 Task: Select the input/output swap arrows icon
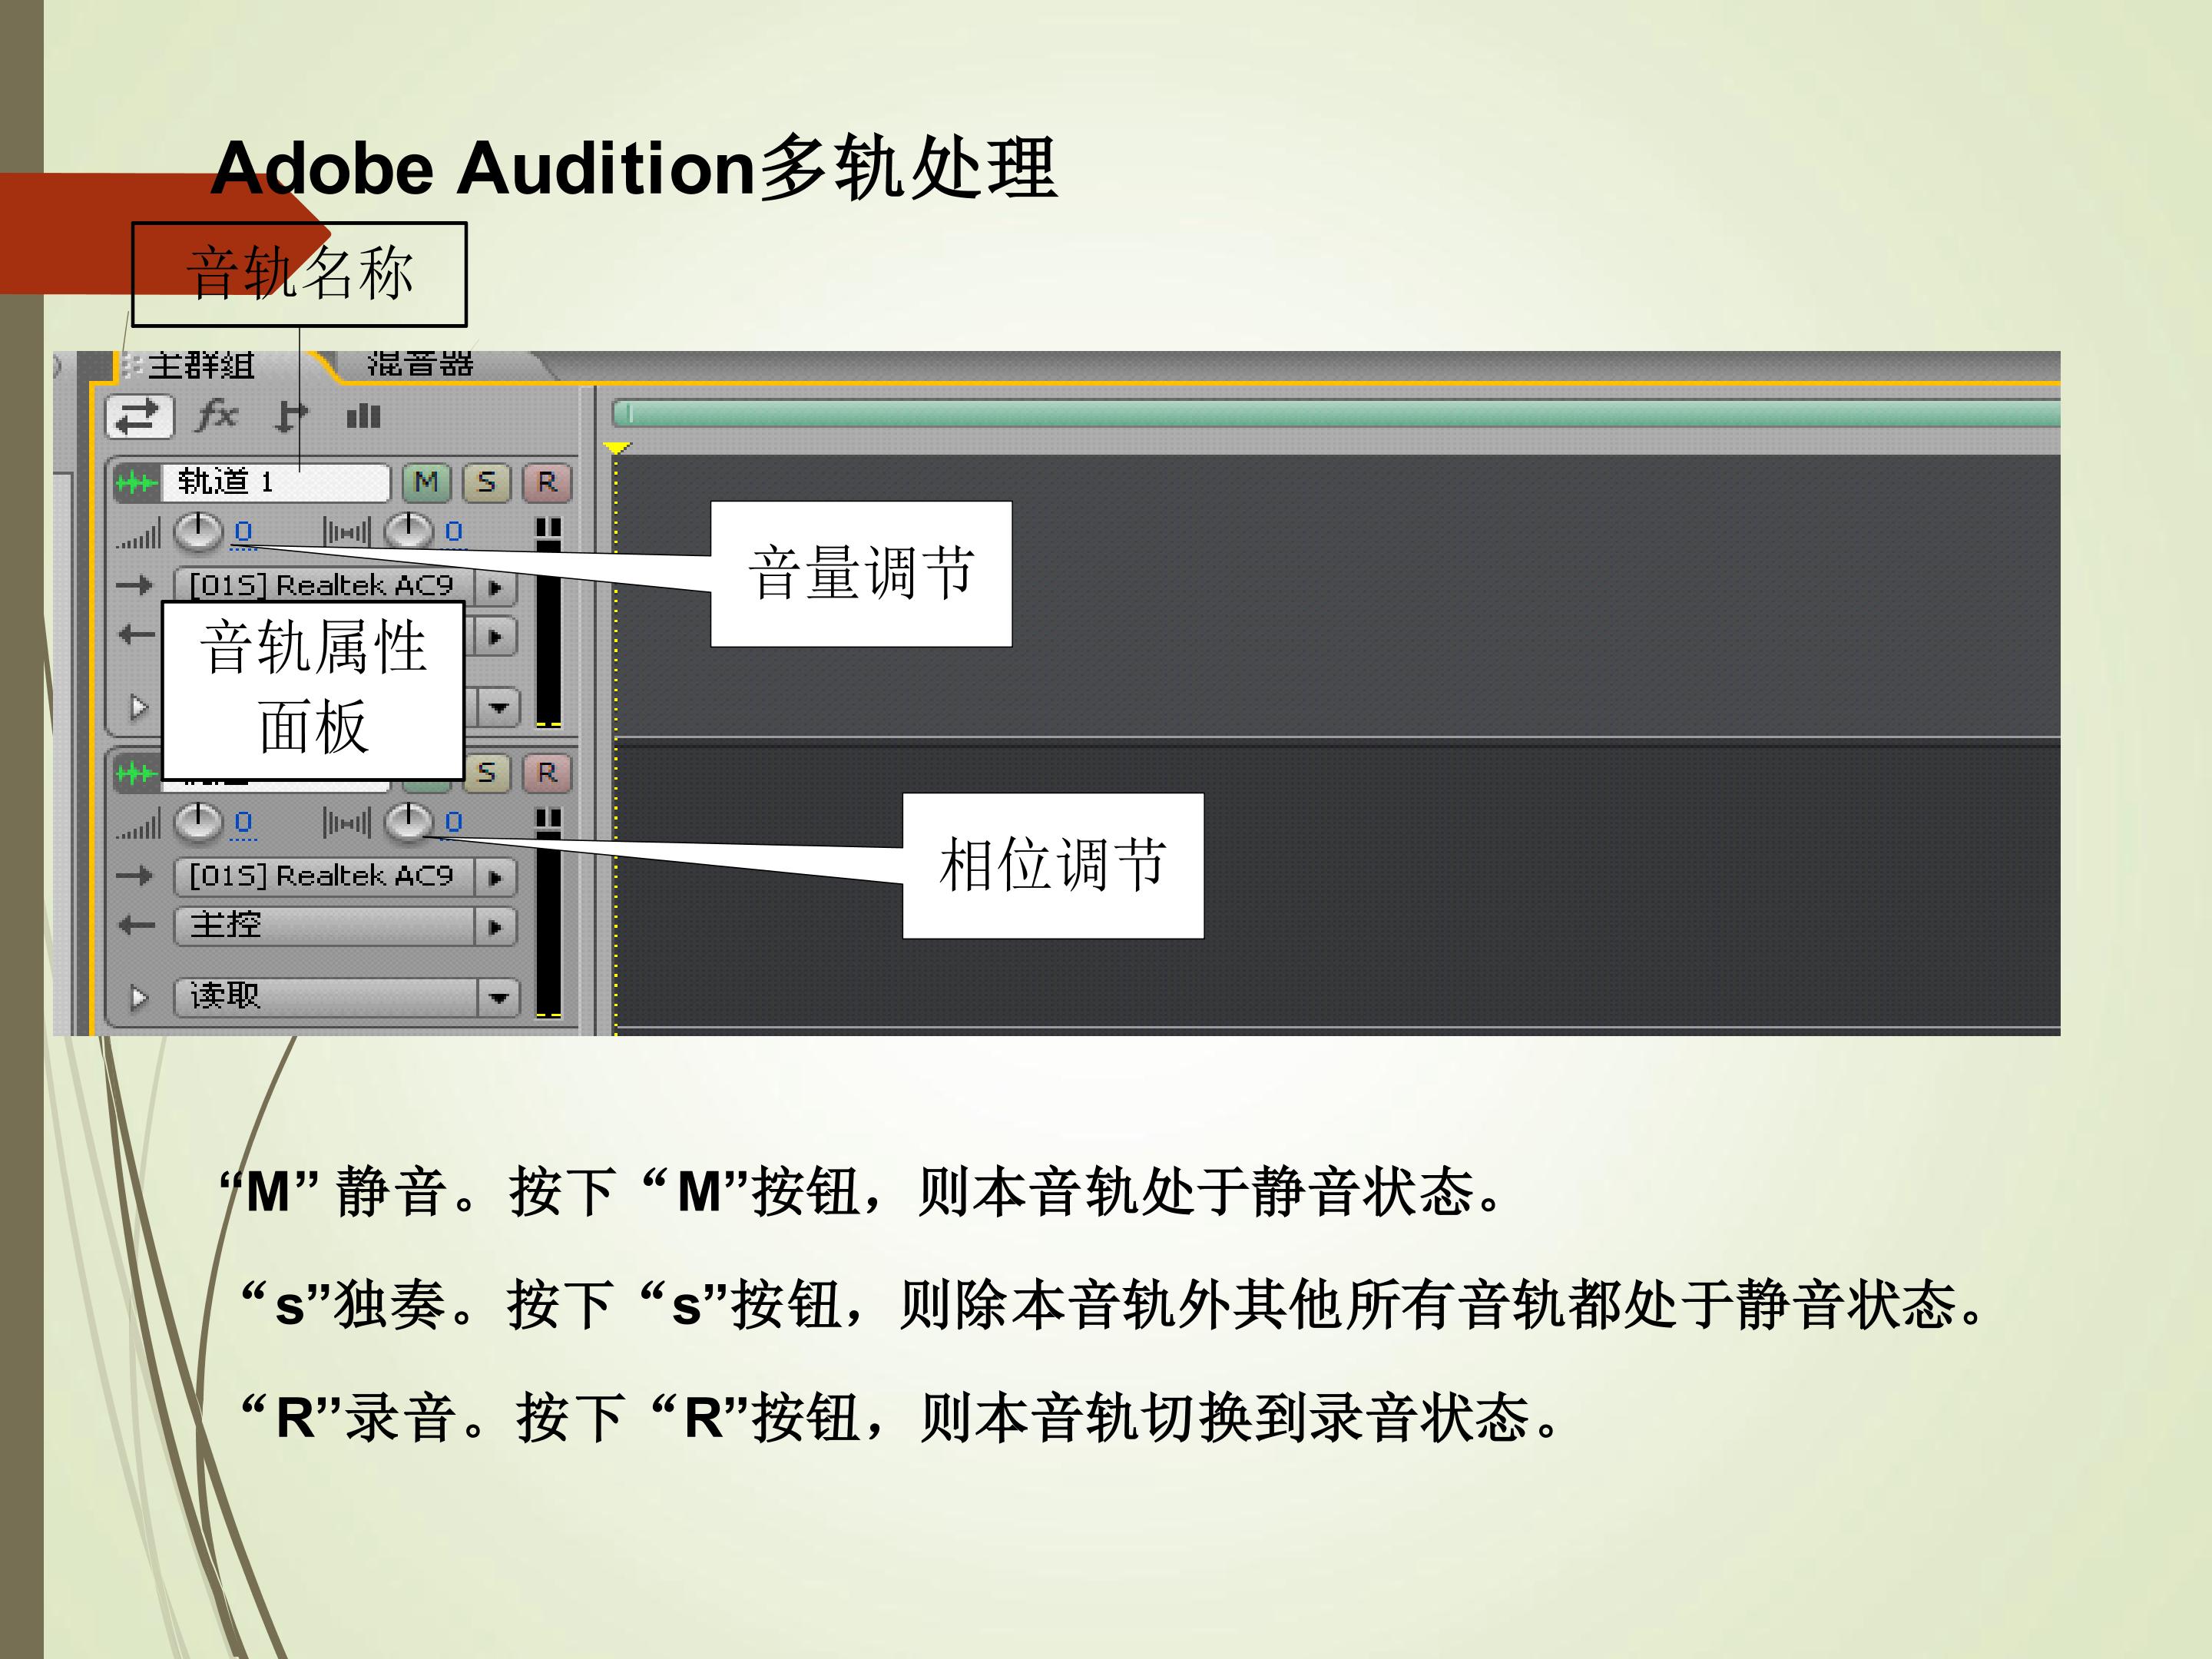[140, 416]
